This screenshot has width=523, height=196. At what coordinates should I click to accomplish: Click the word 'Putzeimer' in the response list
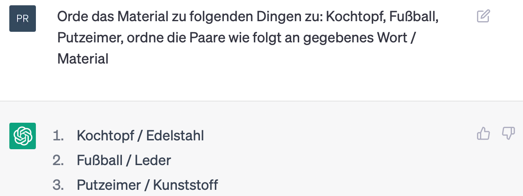click(x=109, y=185)
